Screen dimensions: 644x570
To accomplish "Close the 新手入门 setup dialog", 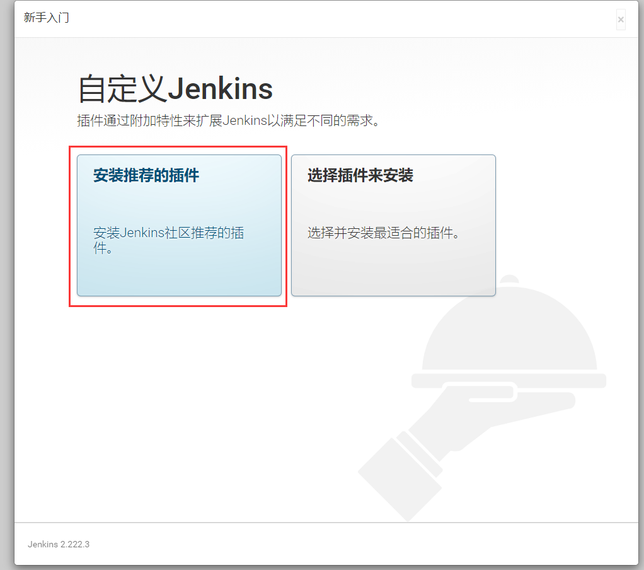I will [x=621, y=20].
